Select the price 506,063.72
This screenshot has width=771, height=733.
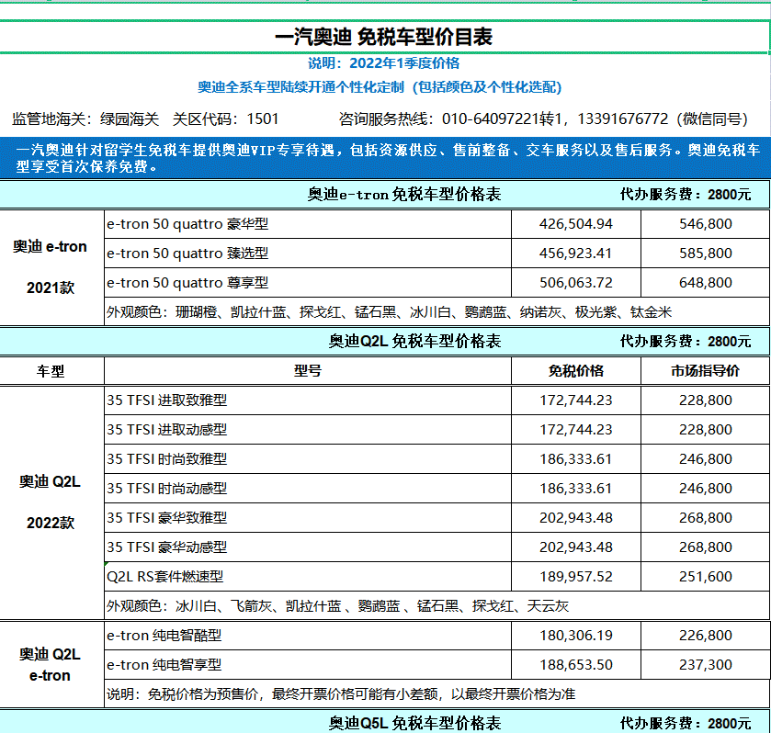[x=576, y=283]
